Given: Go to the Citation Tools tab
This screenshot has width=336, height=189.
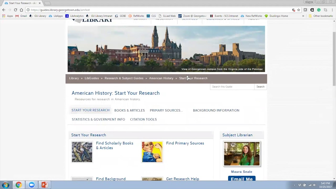Looking at the screenshot, I should click(x=143, y=119).
